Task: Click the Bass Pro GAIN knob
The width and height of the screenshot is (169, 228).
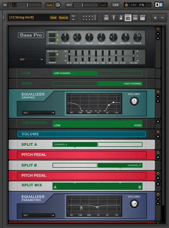Action: click(x=77, y=37)
